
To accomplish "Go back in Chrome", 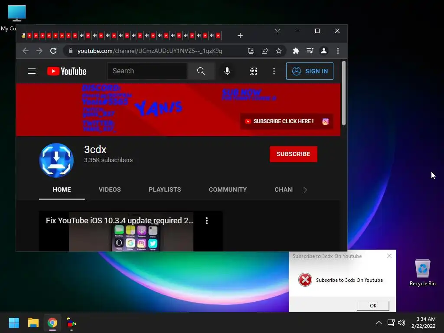I will click(26, 51).
